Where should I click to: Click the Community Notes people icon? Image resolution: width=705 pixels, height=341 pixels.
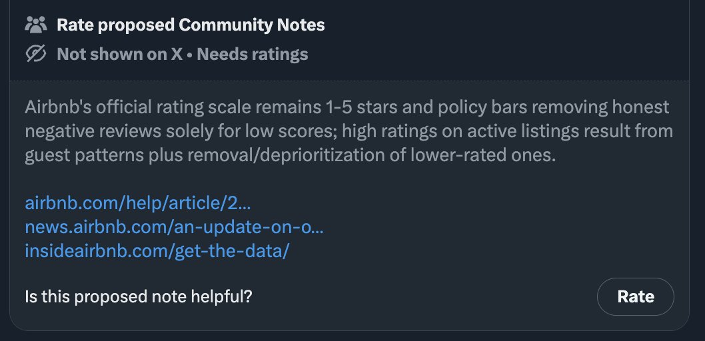point(35,25)
